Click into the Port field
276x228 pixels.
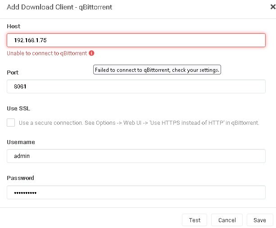pos(136,87)
